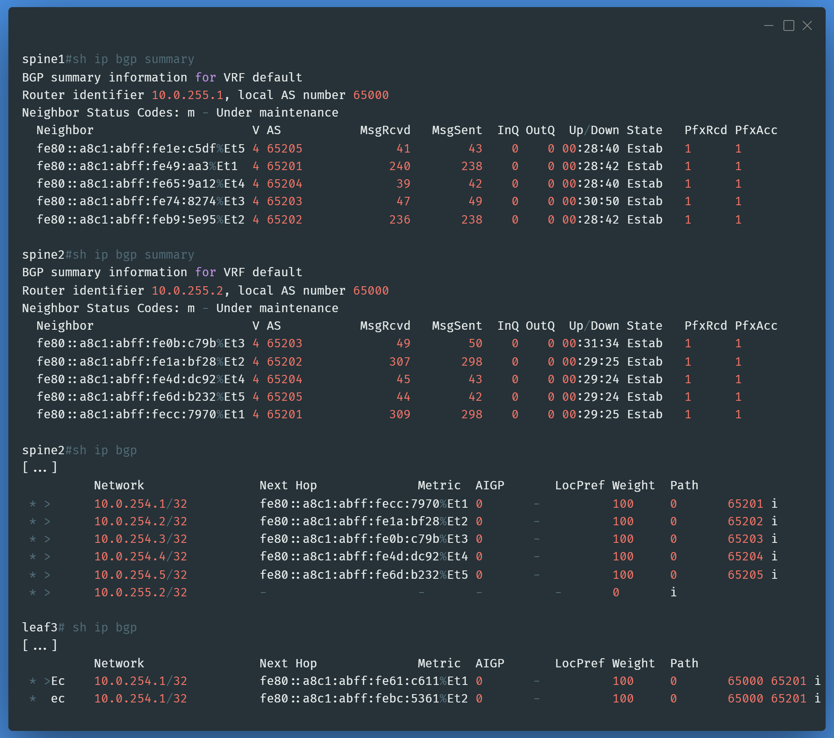Click spine1 router identifier 10.0.255.1
834x738 pixels.
coord(187,95)
